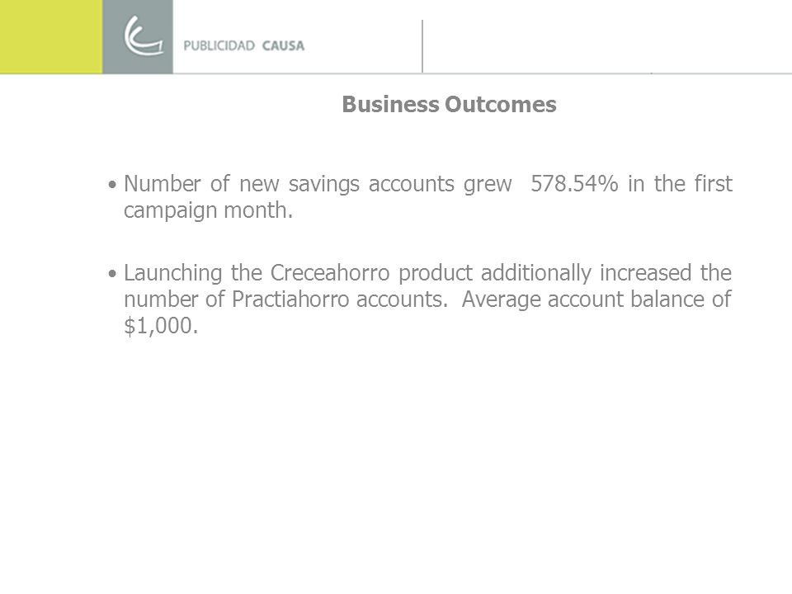Click the word Number in first bullet
This screenshot has height=594, width=792.
point(163,183)
